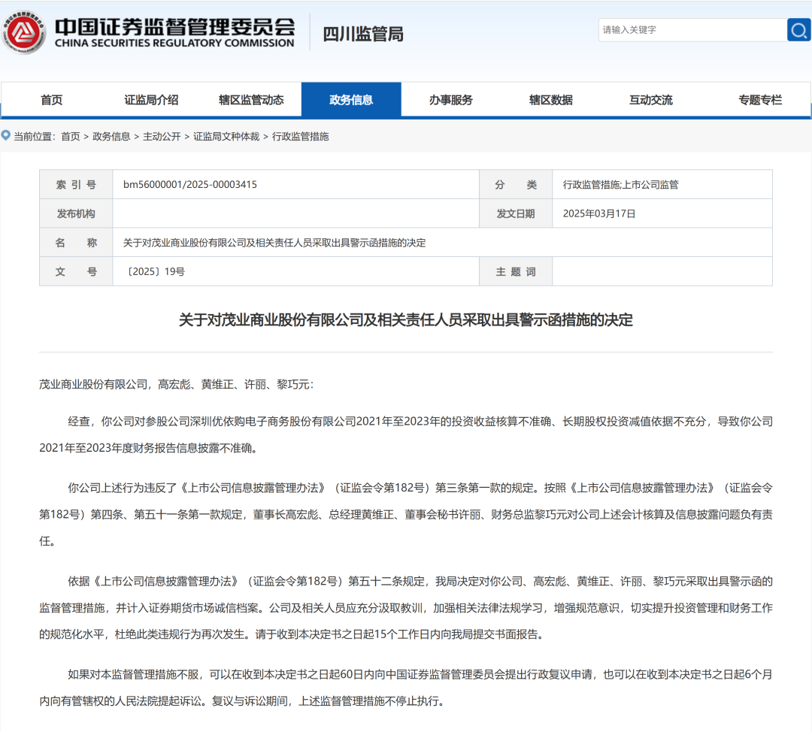Screen dimensions: 812x732
Task: Go to 辖区监管动态 section
Action: (x=251, y=100)
